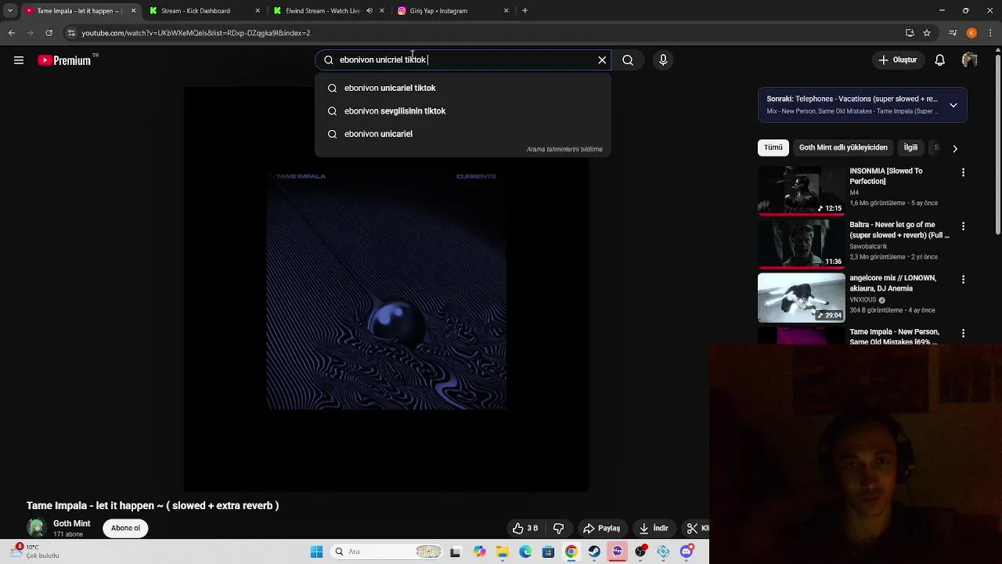Mute the Elwind Stream tab audio

[369, 11]
